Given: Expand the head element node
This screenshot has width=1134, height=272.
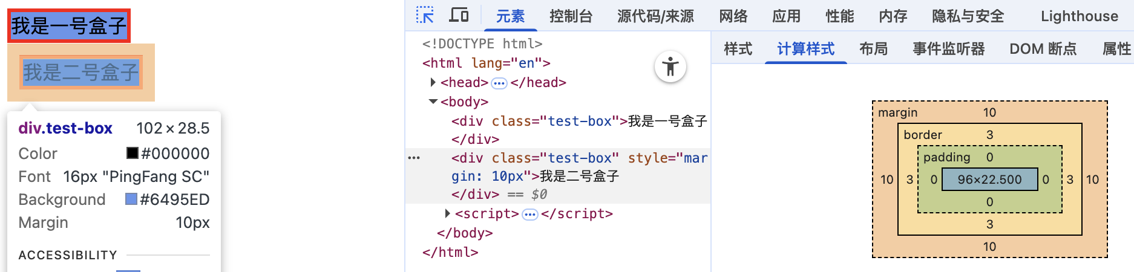Looking at the screenshot, I should coord(433,82).
